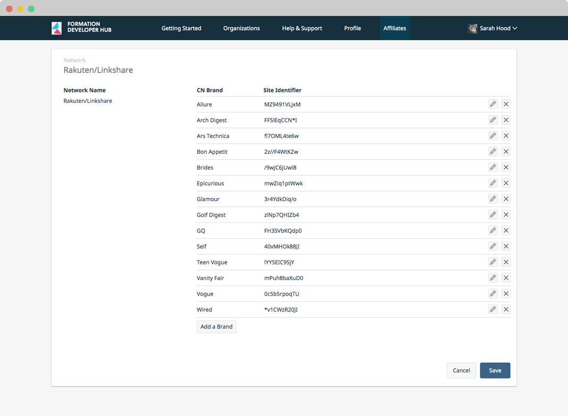The height and width of the screenshot is (416, 568).
Task: Edit the Glamour row
Action: click(493, 199)
